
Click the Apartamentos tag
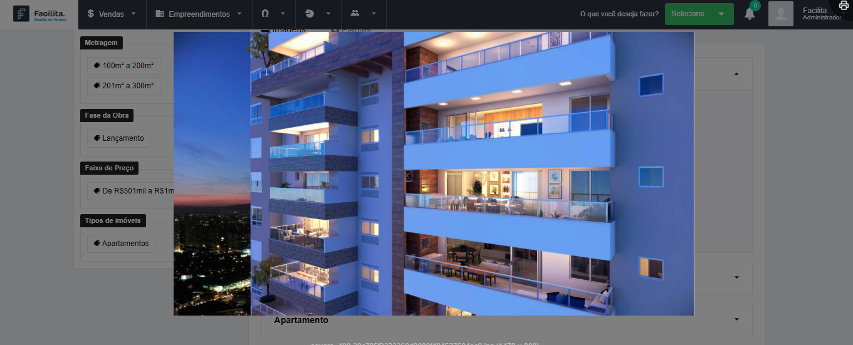tap(121, 244)
